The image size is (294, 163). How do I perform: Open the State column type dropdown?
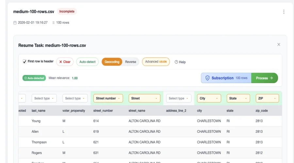coord(238,98)
